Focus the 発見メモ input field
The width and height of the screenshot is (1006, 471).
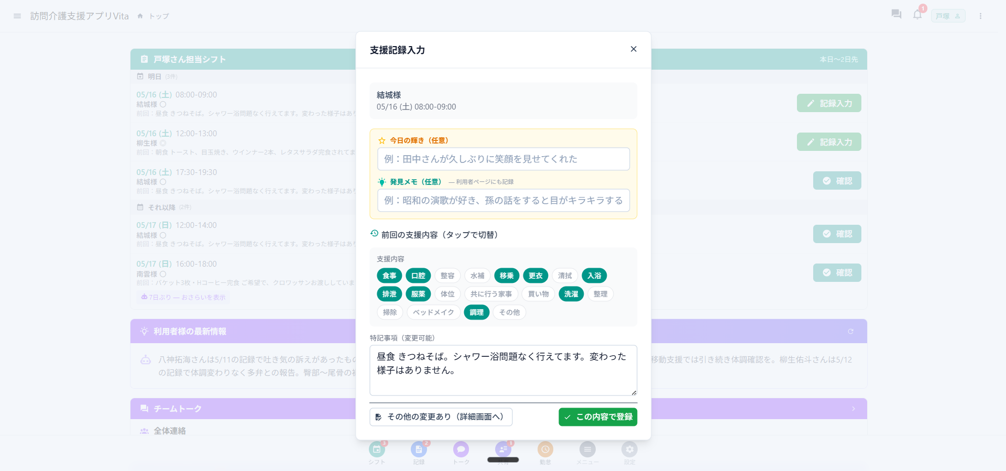point(504,200)
